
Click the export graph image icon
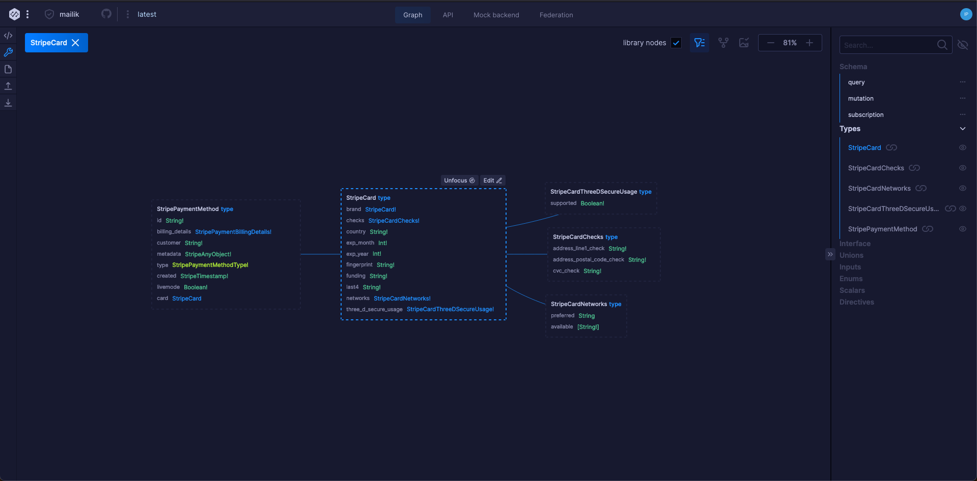click(744, 43)
